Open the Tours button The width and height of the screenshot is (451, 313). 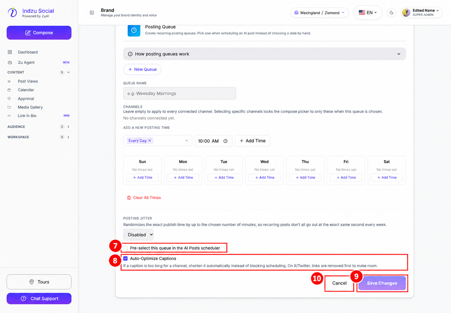click(39, 282)
